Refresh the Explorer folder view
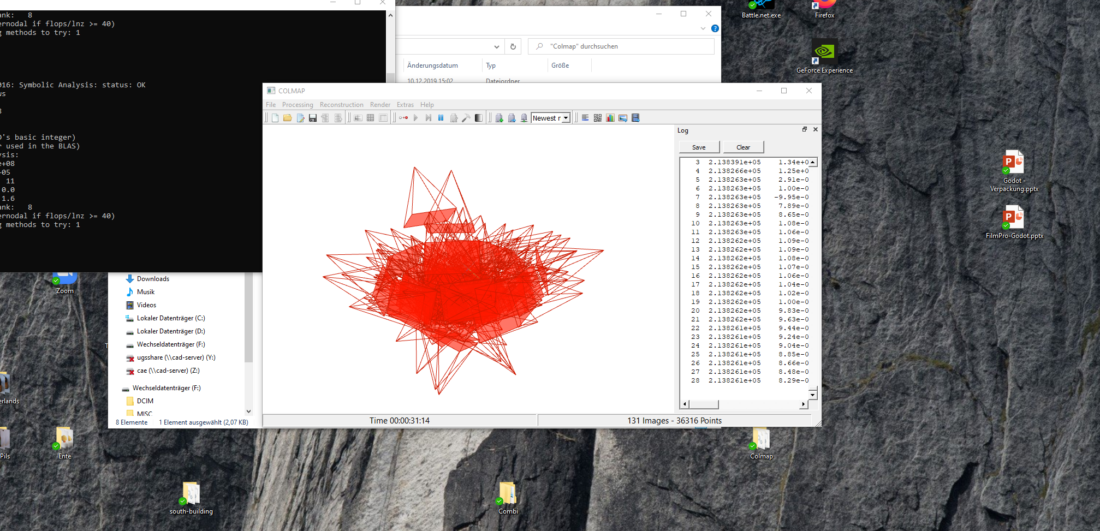 click(513, 46)
